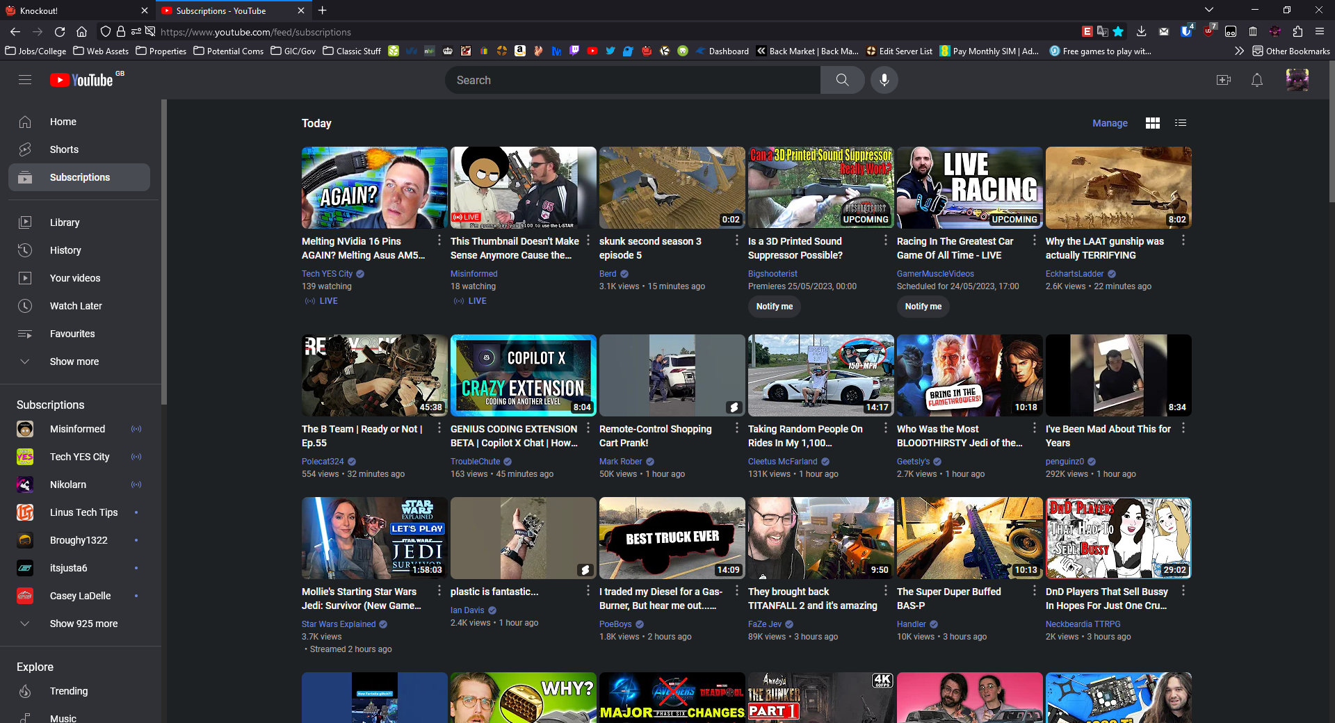Open the YouTube guide hamburger menu

[x=25, y=80]
